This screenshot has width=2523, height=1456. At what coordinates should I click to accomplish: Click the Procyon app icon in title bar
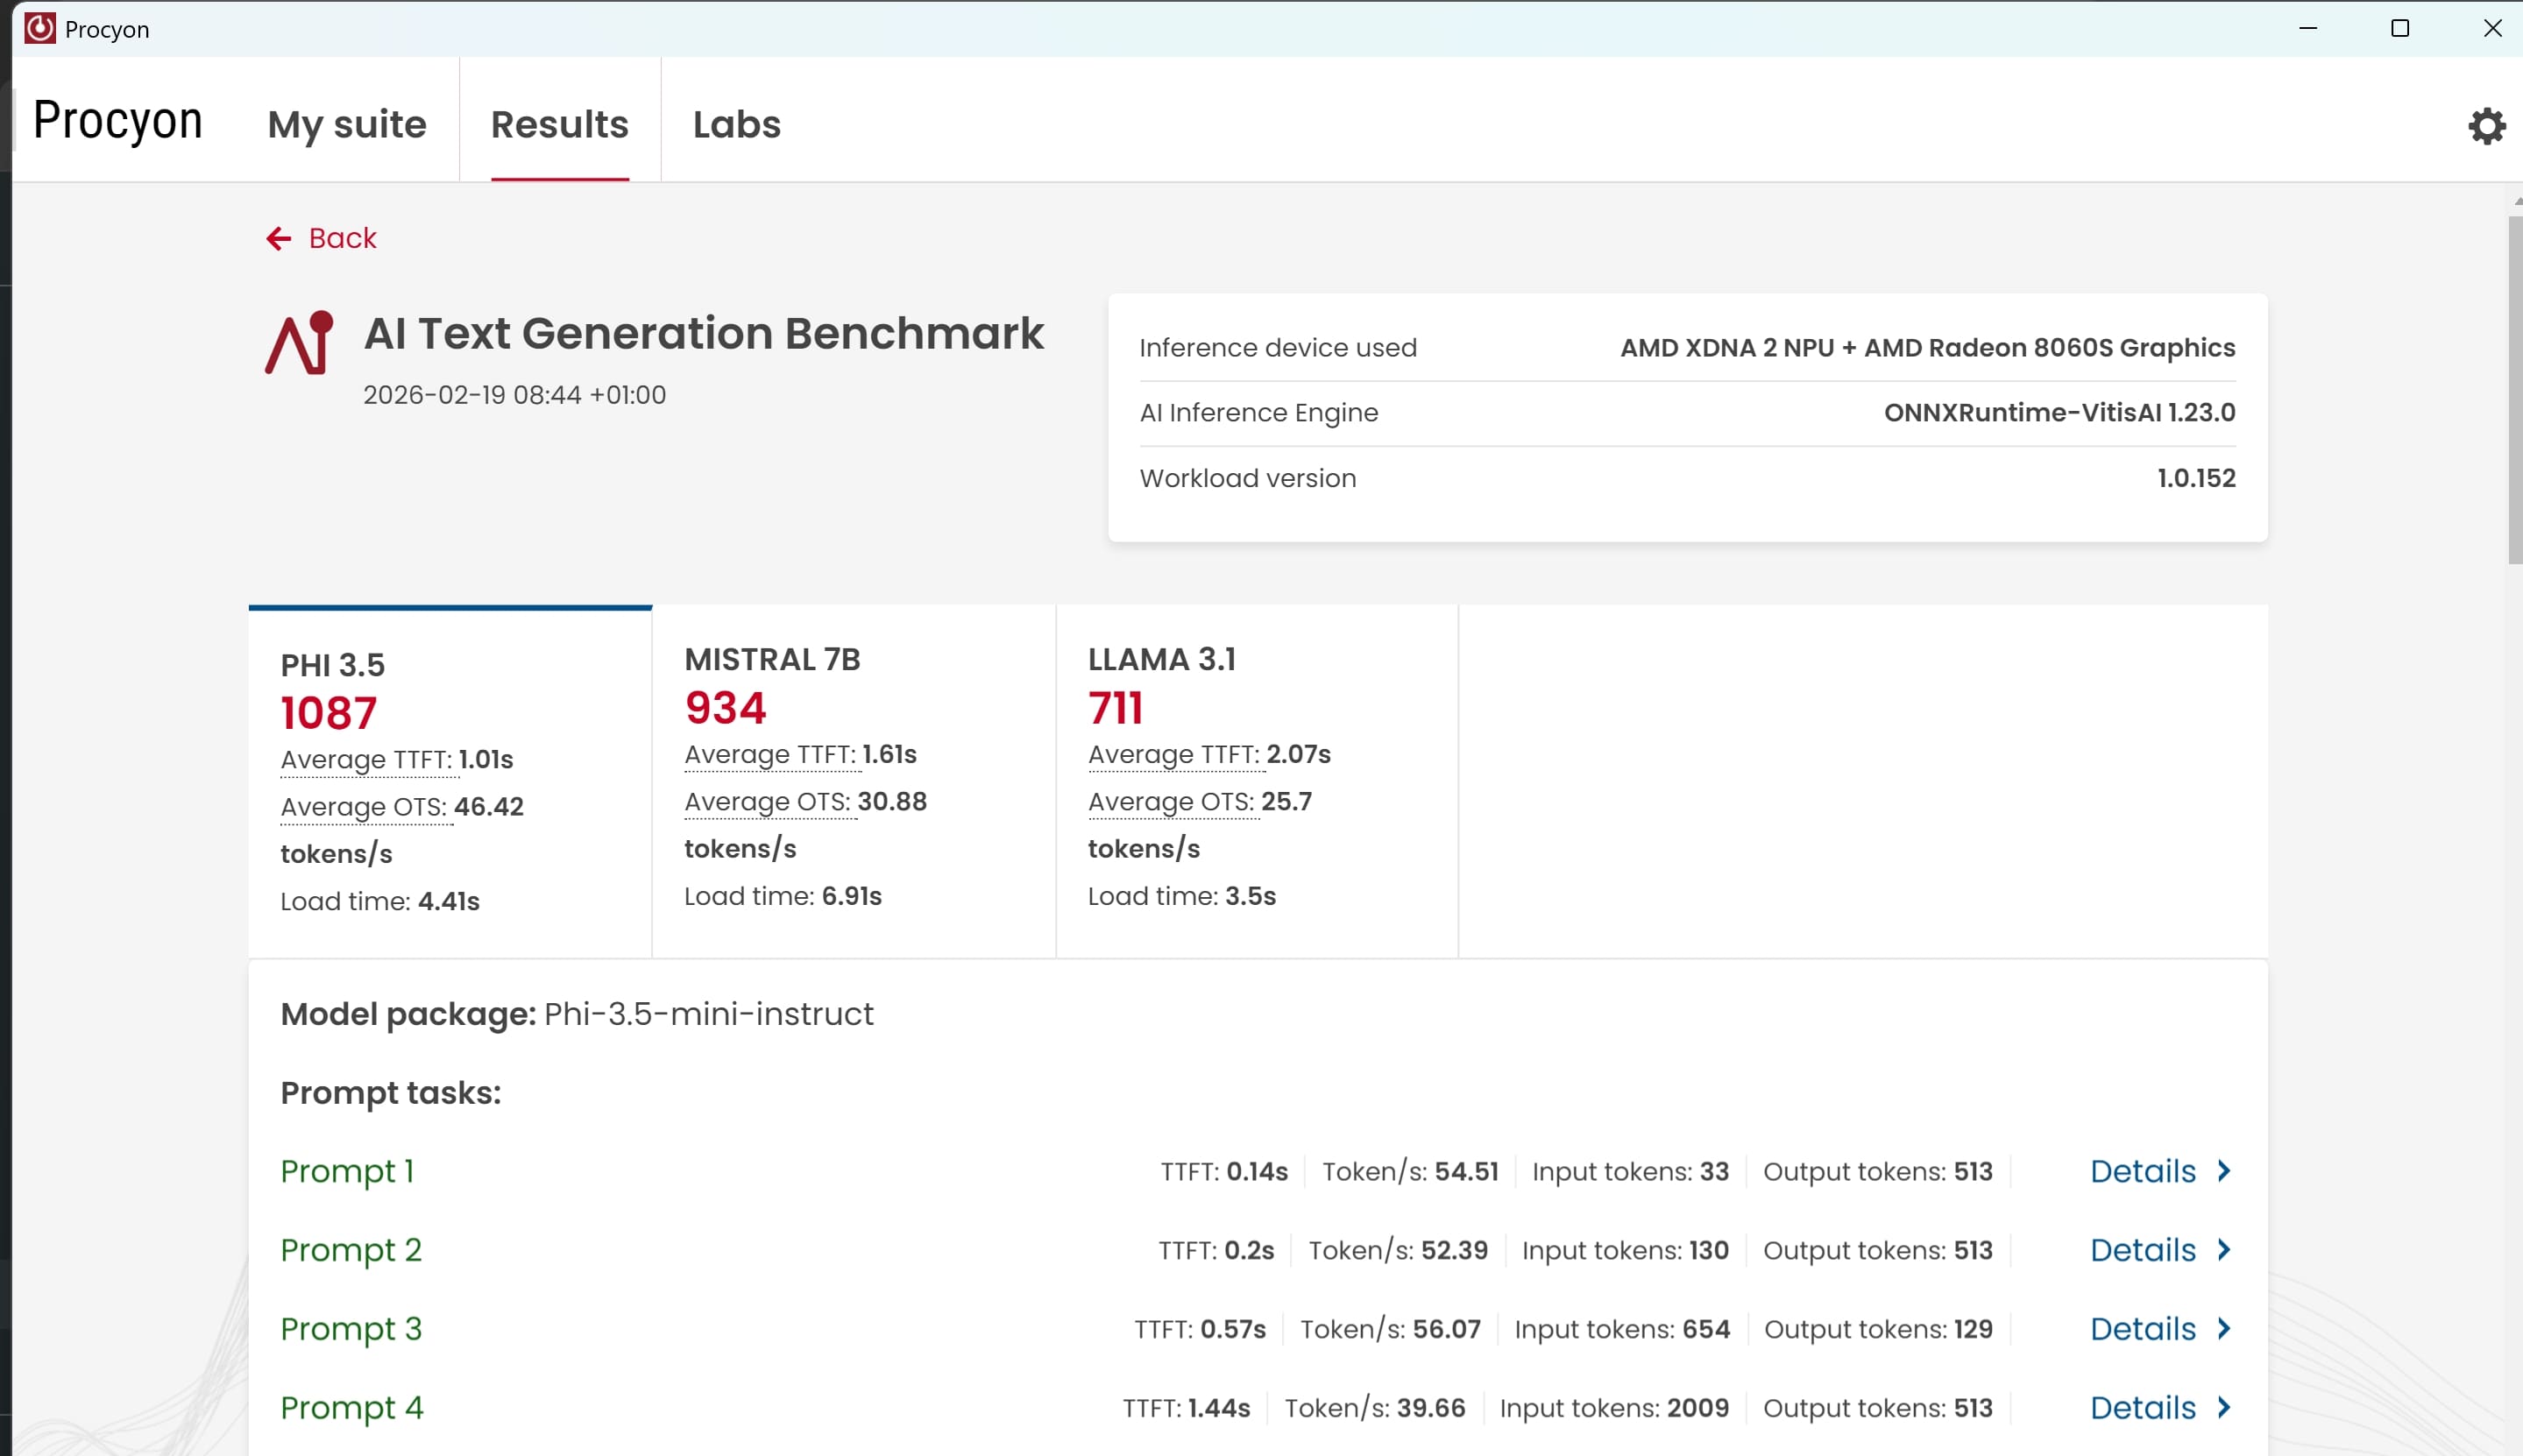(40, 28)
